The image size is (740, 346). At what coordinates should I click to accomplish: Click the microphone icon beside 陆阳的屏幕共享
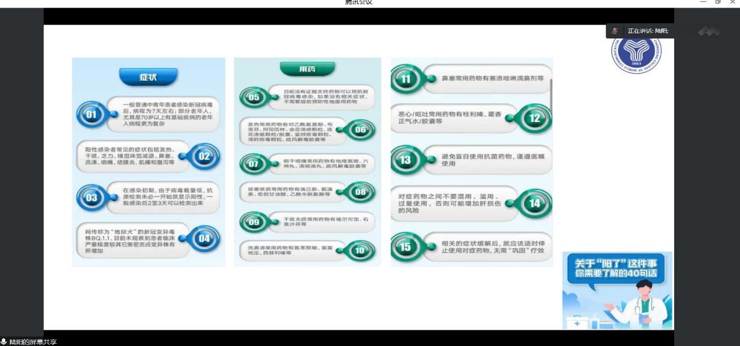4,342
